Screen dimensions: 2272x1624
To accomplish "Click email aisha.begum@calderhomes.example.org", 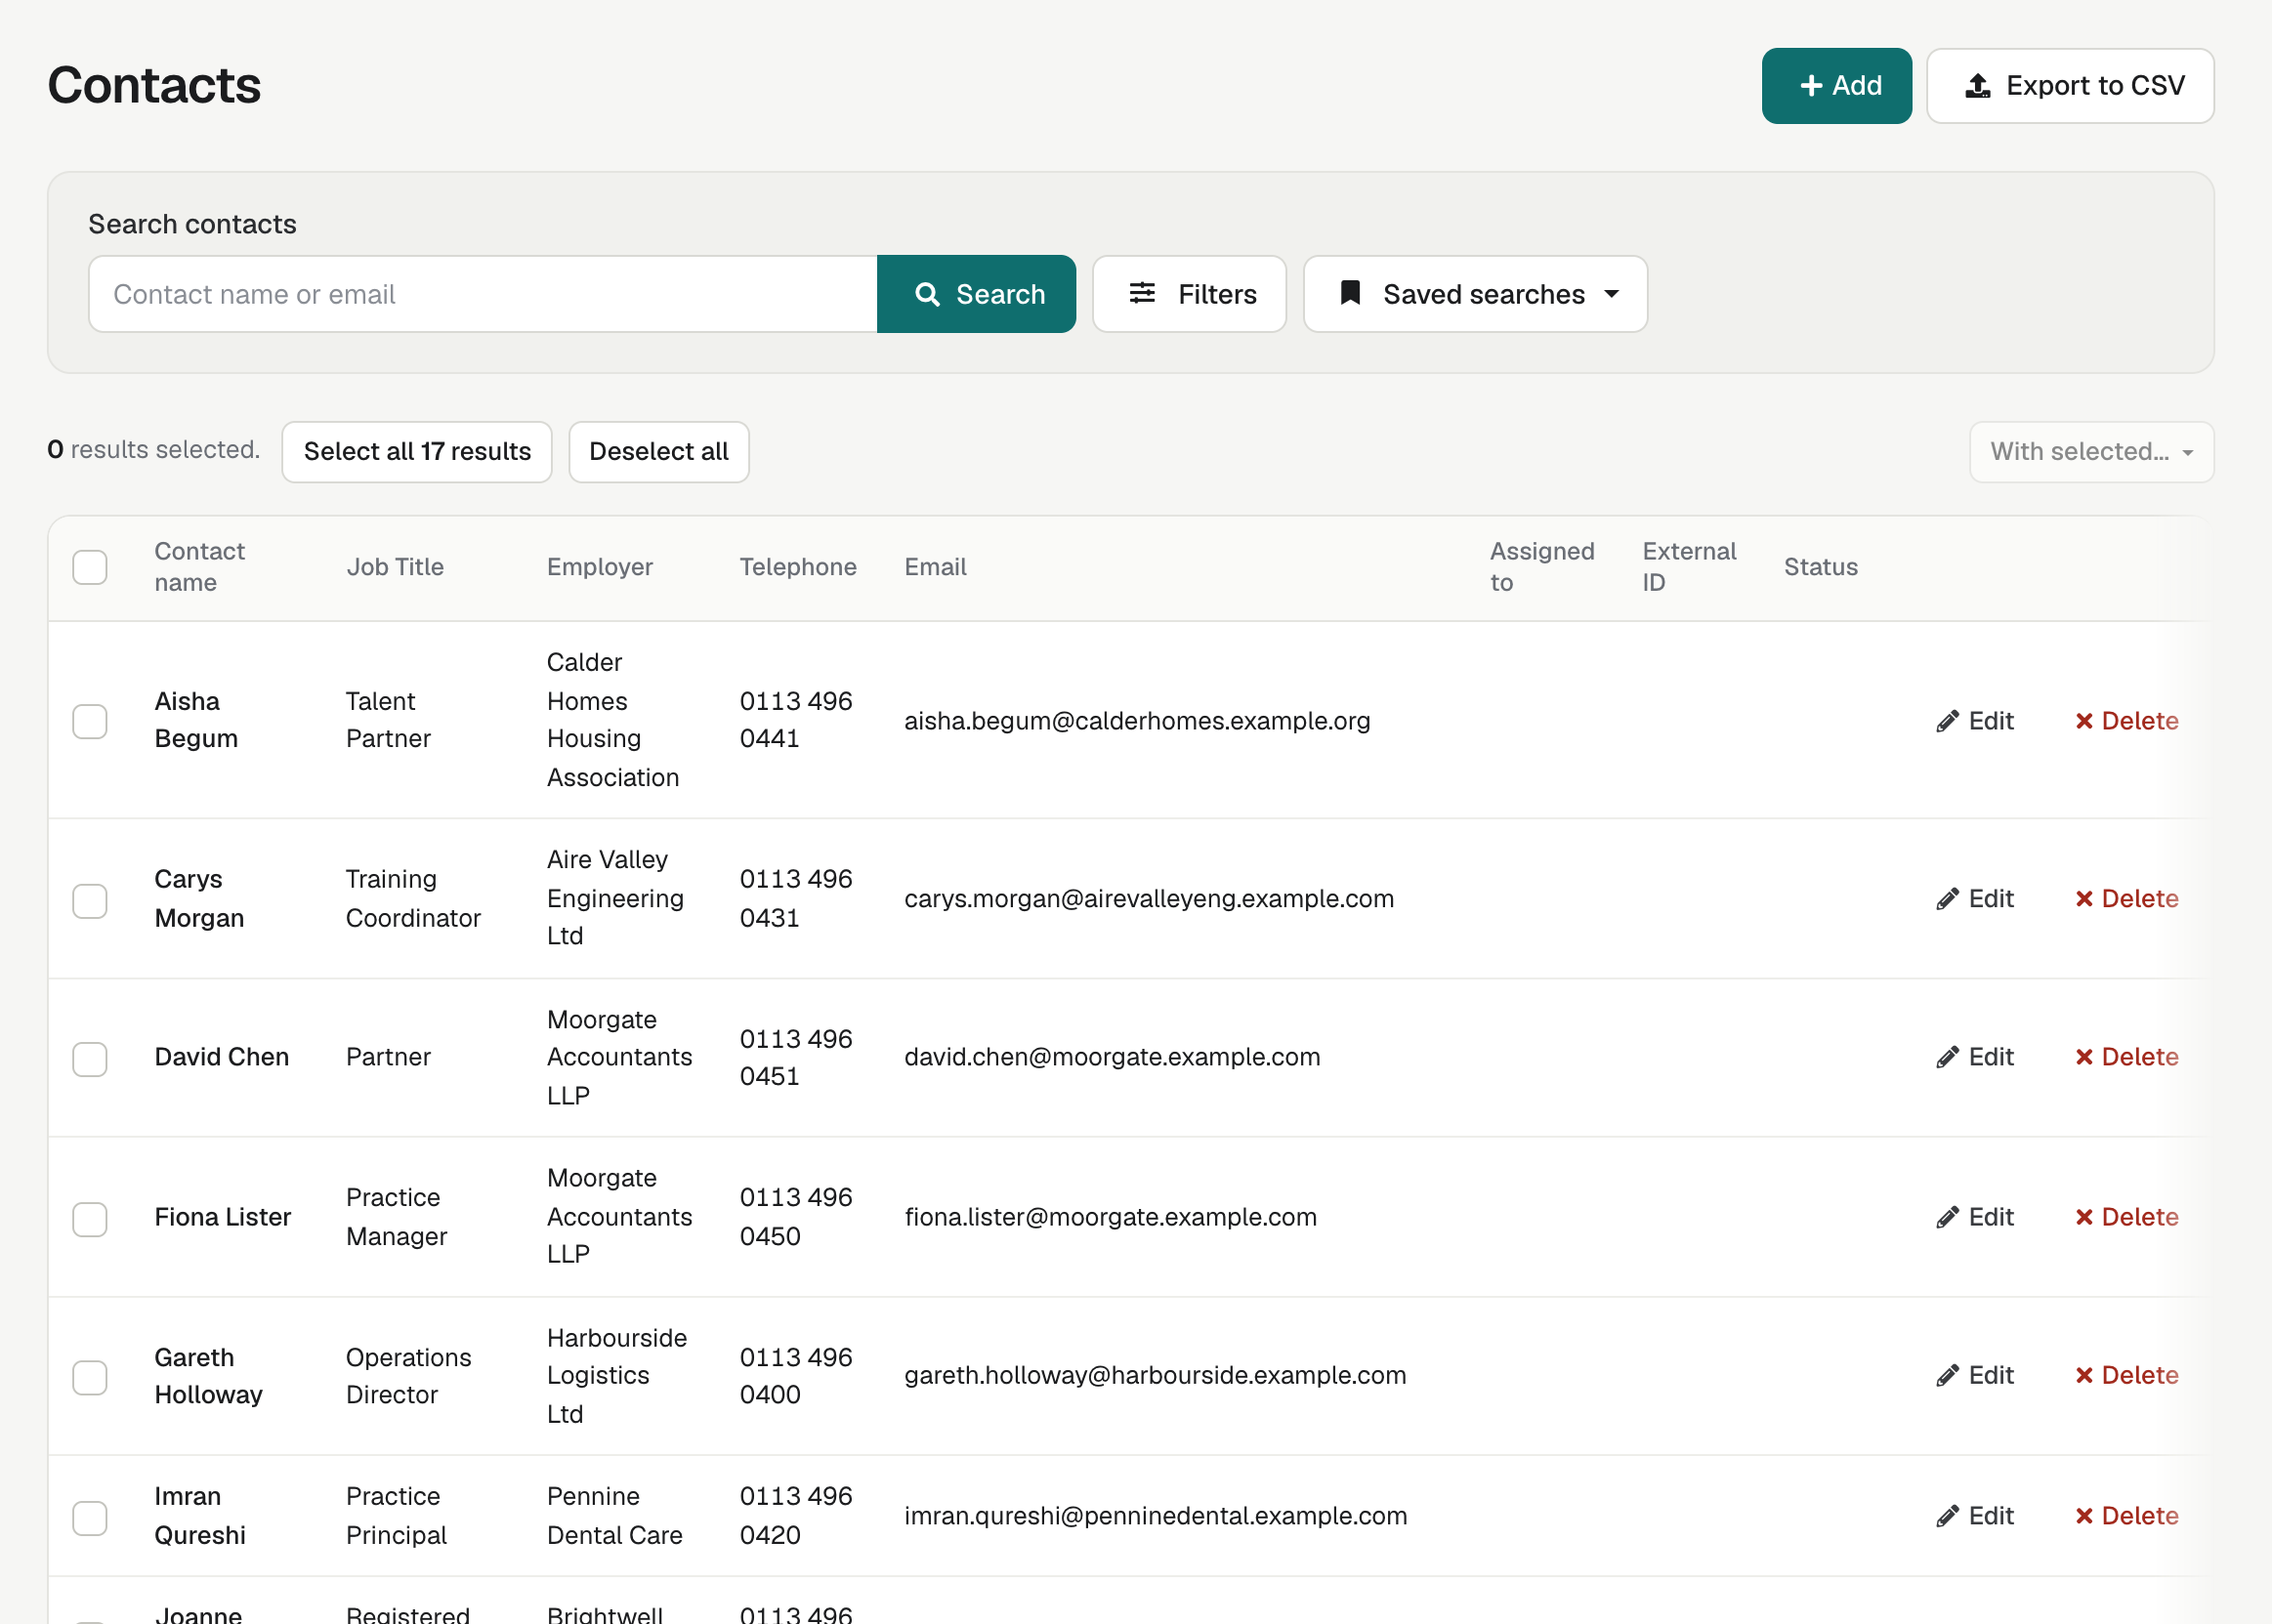I will (1137, 721).
